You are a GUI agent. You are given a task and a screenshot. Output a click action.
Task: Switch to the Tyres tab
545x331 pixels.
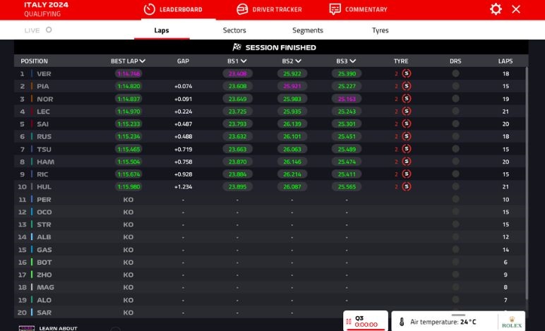point(380,30)
